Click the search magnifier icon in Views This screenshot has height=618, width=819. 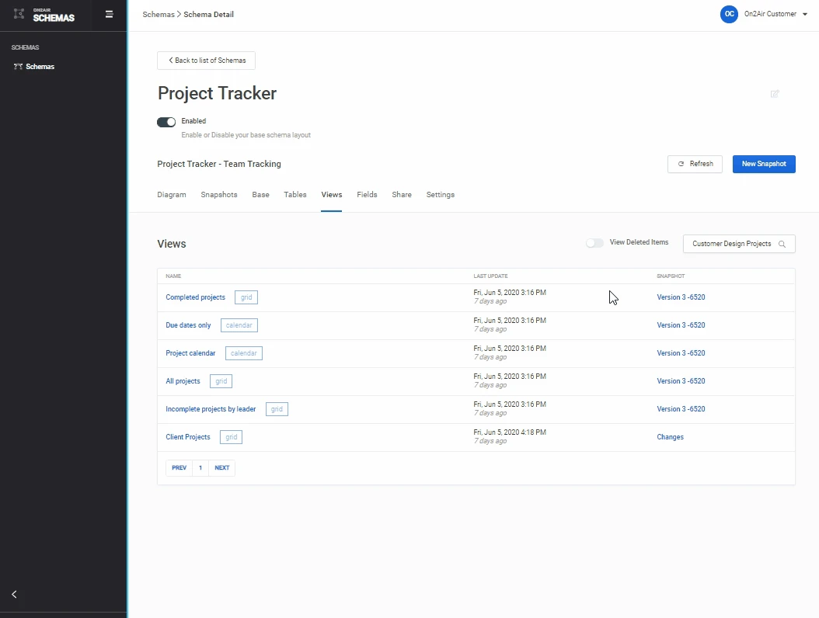[x=782, y=244]
